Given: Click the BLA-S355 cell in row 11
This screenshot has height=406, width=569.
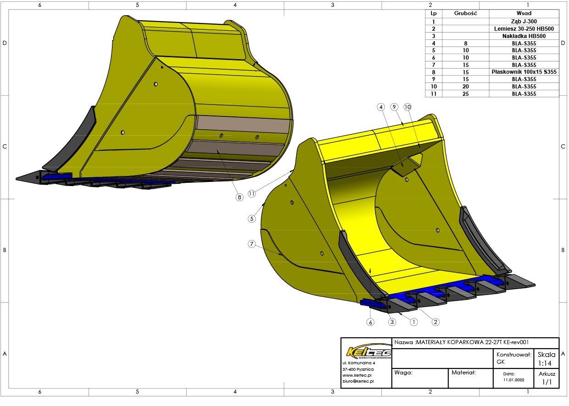Looking at the screenshot, I should coord(524,93).
